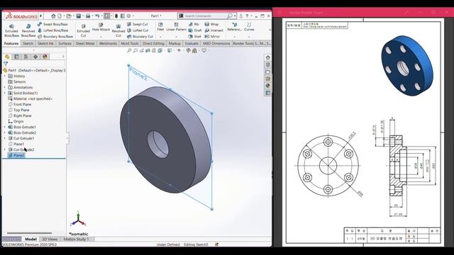Expand the History tree node
Image resolution: width=454 pixels, height=255 pixels.
pos(5,76)
